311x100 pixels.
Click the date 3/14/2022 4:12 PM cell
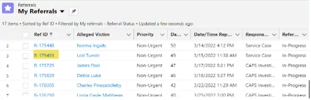(x=214, y=46)
